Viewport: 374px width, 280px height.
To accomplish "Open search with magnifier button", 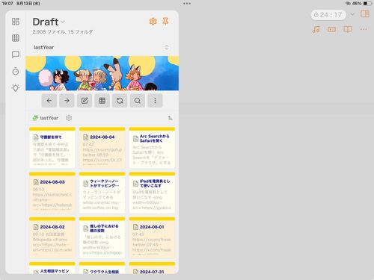I will pyautogui.click(x=138, y=101).
